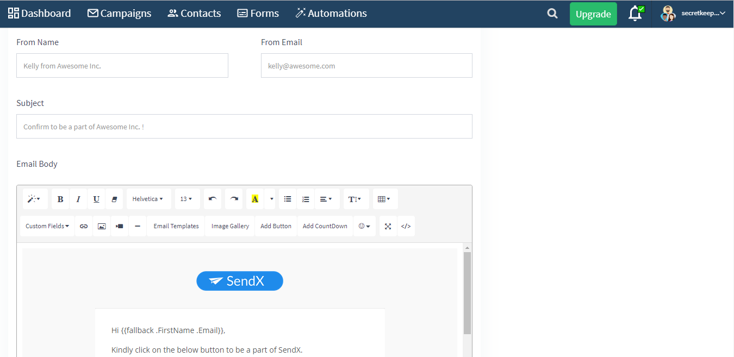The width and height of the screenshot is (734, 357).
Task: Switch to HTML code view
Action: tap(406, 226)
